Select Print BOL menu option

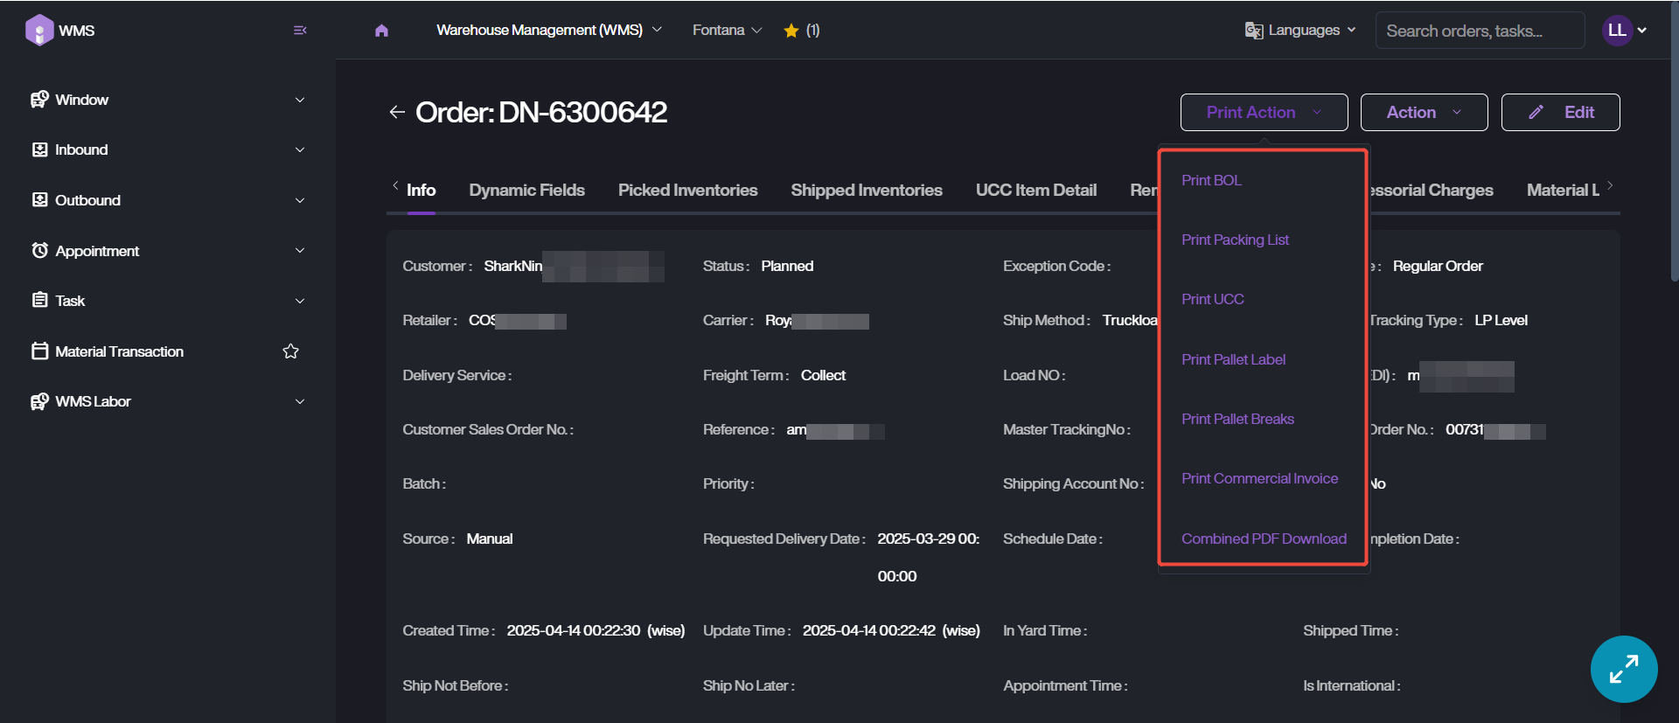(1211, 180)
